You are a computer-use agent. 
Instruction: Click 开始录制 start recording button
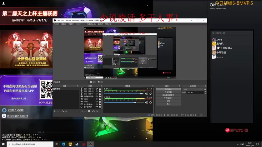point(168,92)
